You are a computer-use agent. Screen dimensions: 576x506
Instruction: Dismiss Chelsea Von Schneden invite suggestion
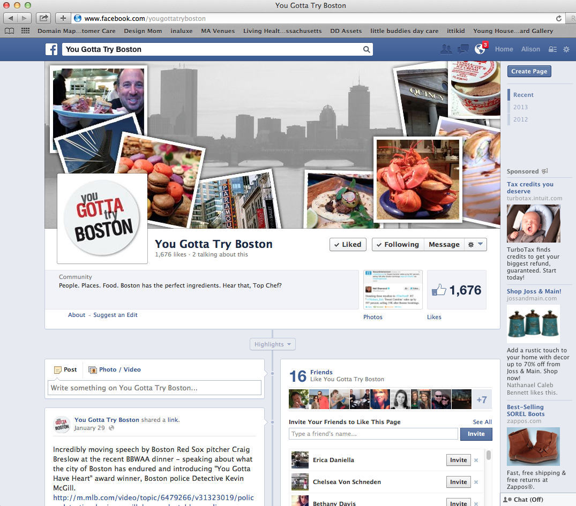coord(476,482)
